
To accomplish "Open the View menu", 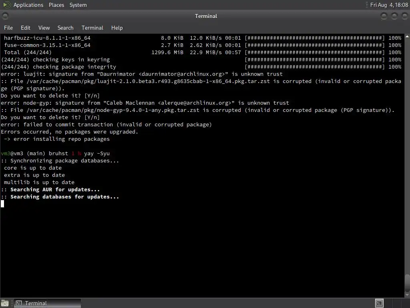I will [44, 28].
